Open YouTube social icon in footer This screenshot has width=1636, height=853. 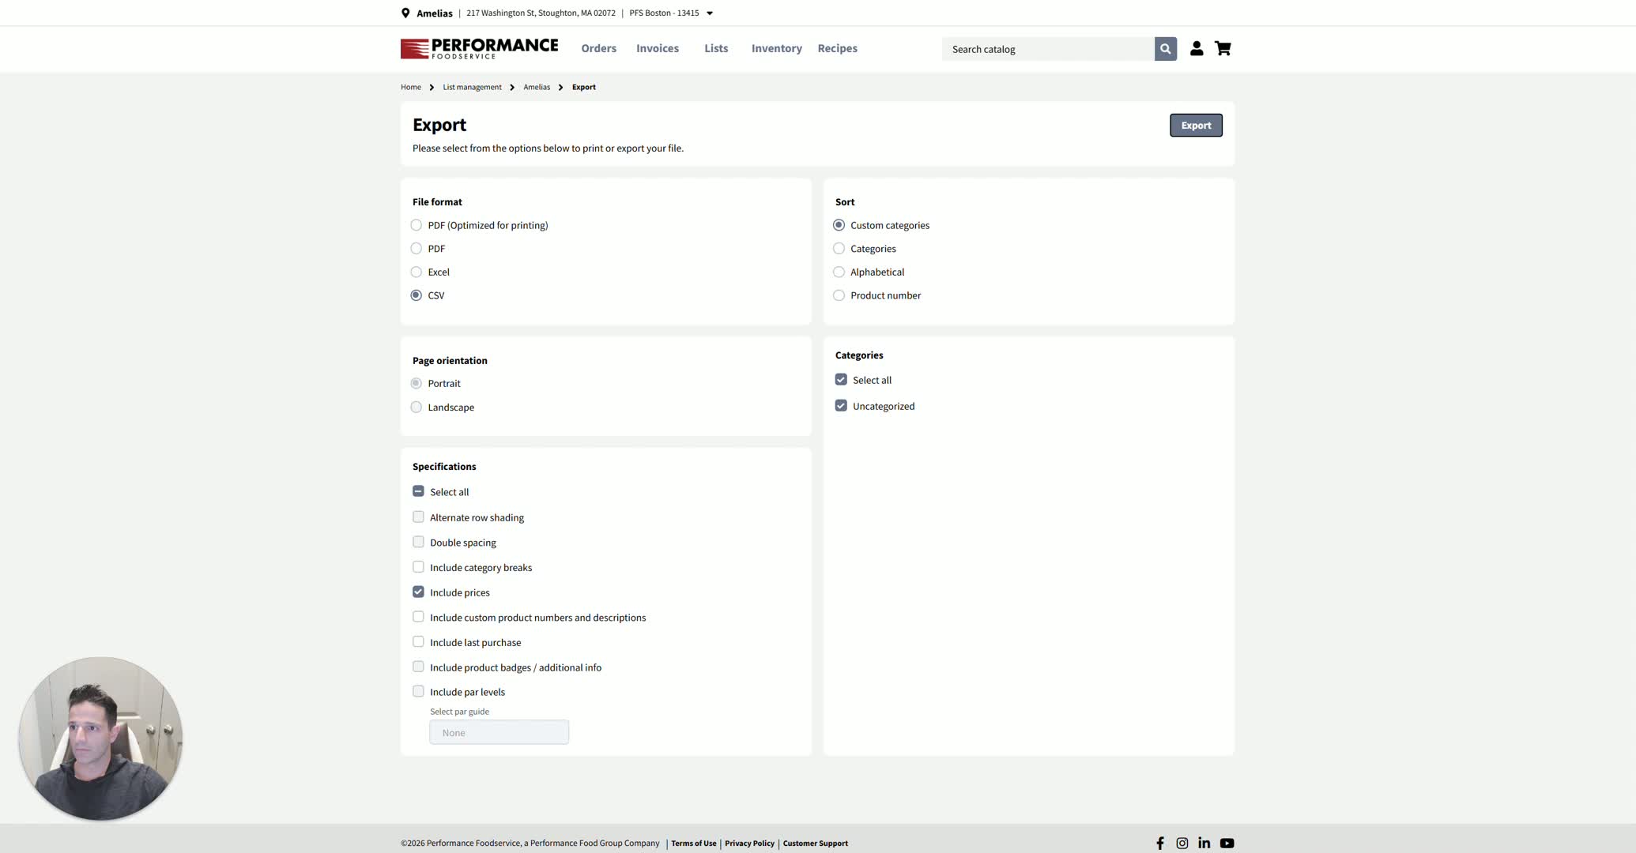1227,844
